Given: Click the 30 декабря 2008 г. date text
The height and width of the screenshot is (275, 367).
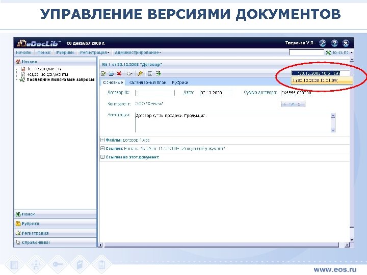Looking at the screenshot, I should click(86, 43).
